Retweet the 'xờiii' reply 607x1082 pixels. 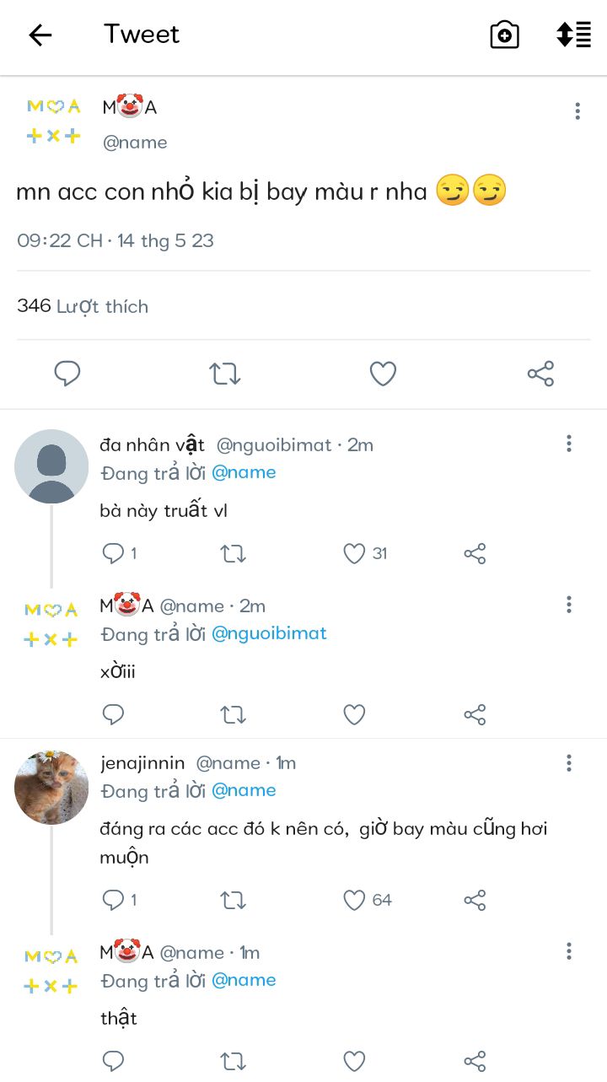pyautogui.click(x=233, y=715)
